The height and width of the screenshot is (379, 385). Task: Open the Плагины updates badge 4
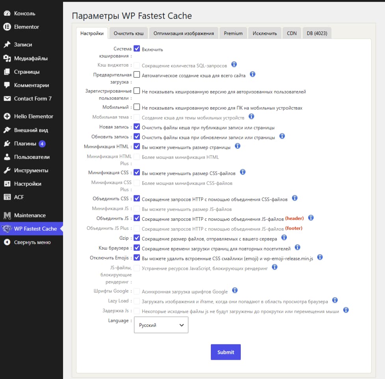pyautogui.click(x=42, y=144)
